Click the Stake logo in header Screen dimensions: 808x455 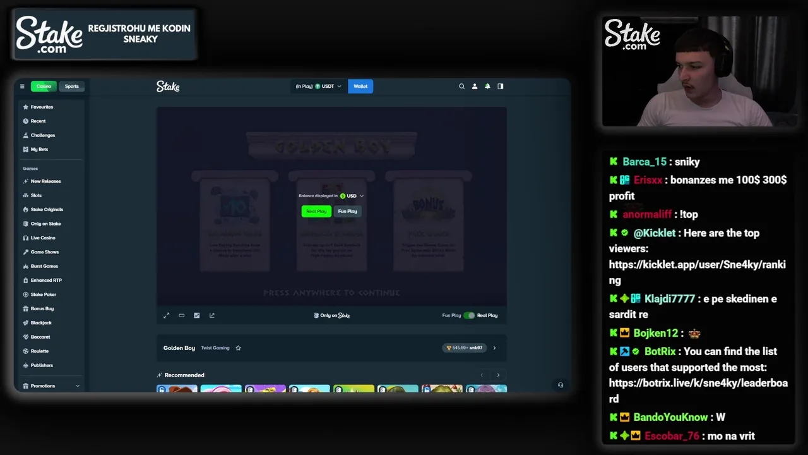(168, 87)
